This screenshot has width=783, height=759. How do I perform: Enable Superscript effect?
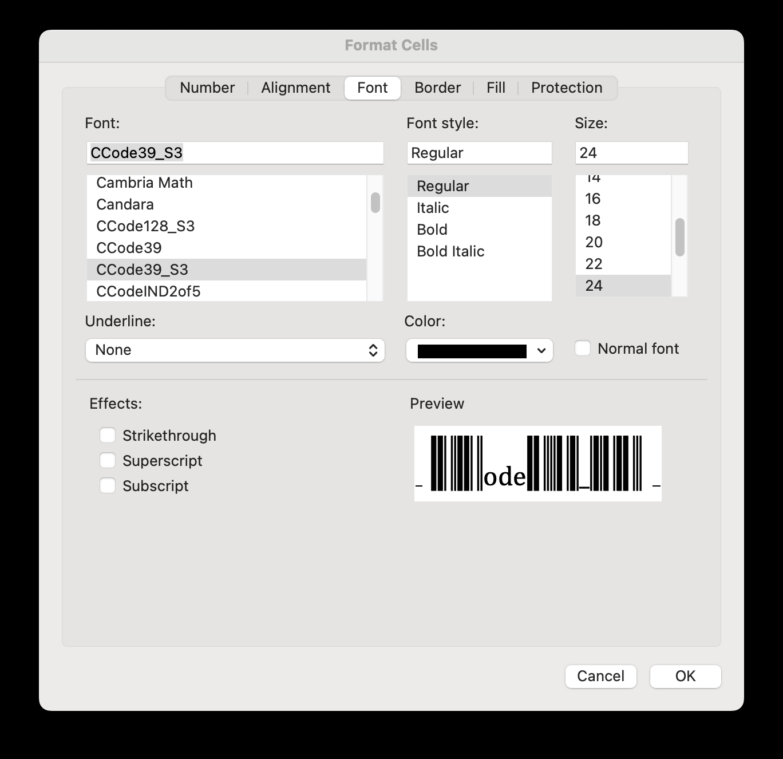[x=108, y=461]
